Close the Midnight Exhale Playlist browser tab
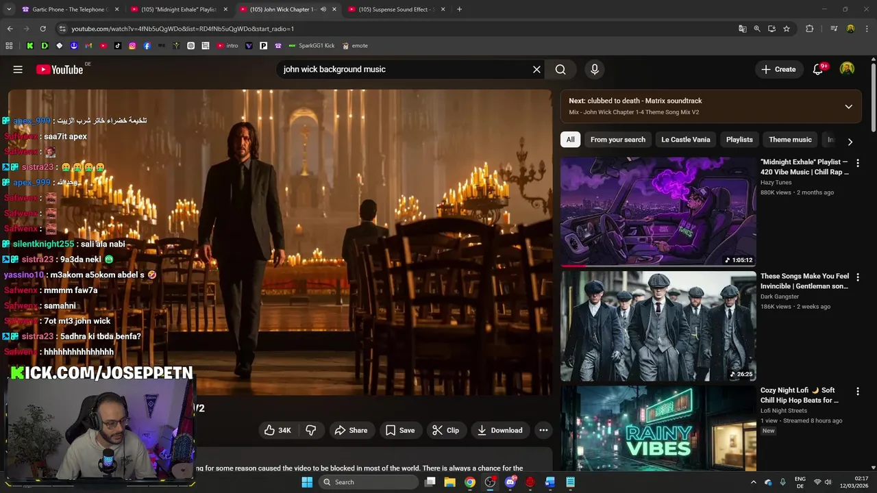 (225, 10)
